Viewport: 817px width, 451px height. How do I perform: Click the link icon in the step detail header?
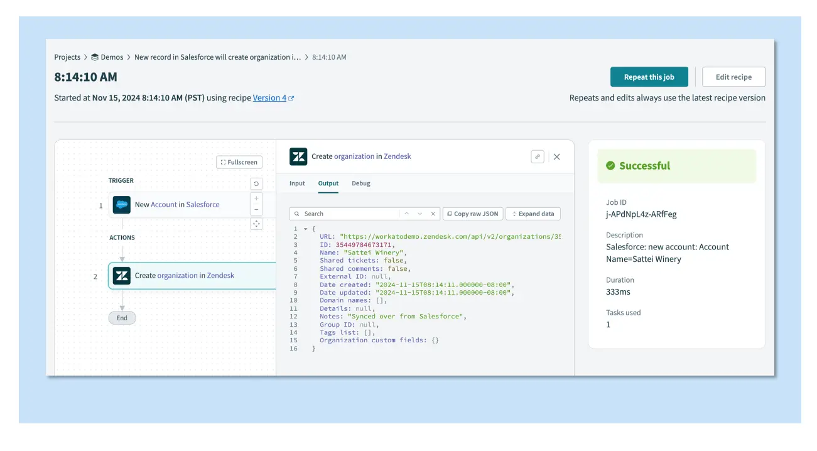[538, 156]
